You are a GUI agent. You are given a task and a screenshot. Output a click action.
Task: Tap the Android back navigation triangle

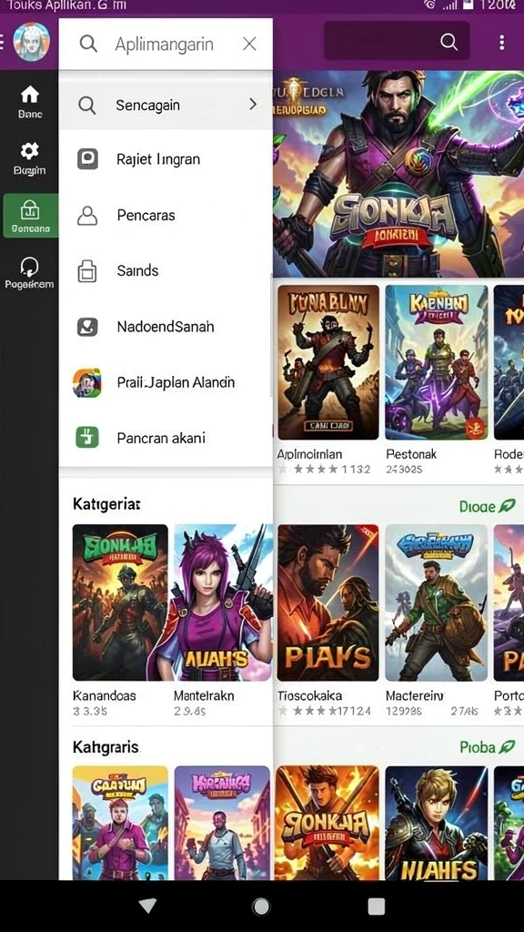point(147,906)
